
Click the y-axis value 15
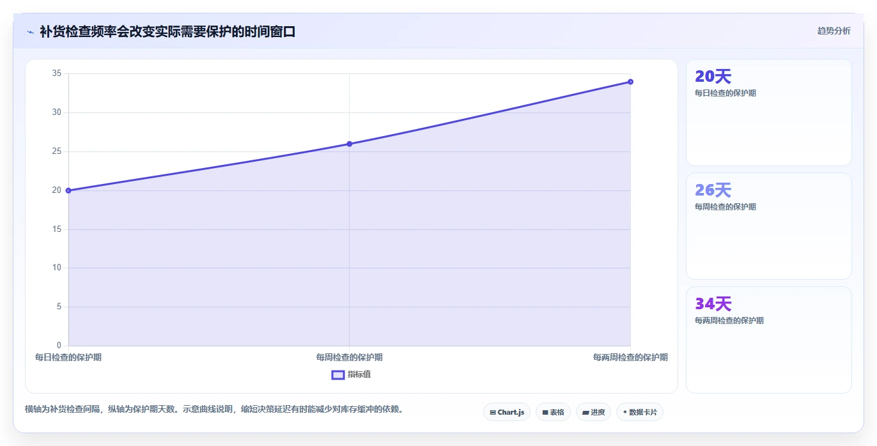point(57,229)
